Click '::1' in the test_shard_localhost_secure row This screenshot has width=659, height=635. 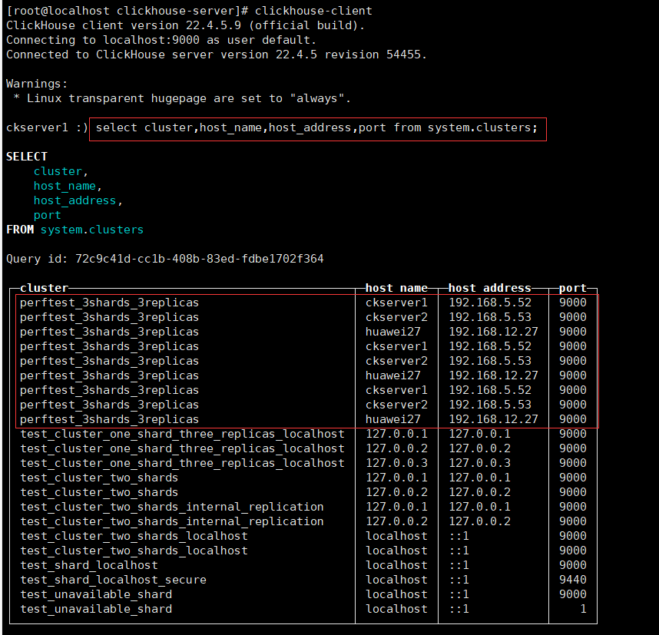[459, 580]
